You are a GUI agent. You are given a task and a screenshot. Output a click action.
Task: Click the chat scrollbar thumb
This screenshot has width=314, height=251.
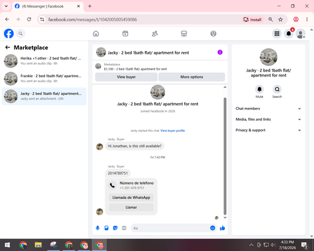pyautogui.click(x=225, y=156)
